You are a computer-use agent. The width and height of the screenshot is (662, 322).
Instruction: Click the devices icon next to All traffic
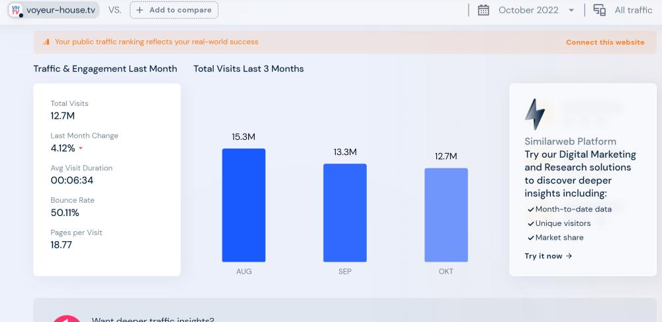coord(599,10)
